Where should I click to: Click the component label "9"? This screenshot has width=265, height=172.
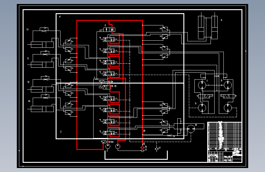click(196, 103)
